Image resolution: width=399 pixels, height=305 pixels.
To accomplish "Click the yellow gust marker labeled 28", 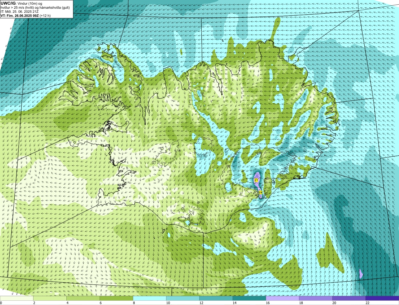I will [x=261, y=192].
